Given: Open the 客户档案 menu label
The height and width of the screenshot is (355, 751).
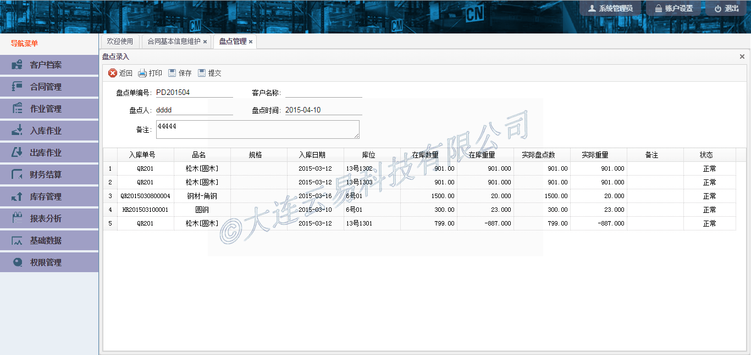Looking at the screenshot, I should [x=46, y=65].
